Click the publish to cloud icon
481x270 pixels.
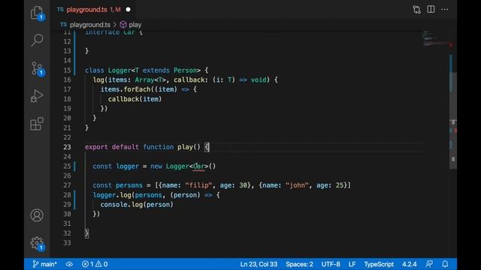click(69, 264)
